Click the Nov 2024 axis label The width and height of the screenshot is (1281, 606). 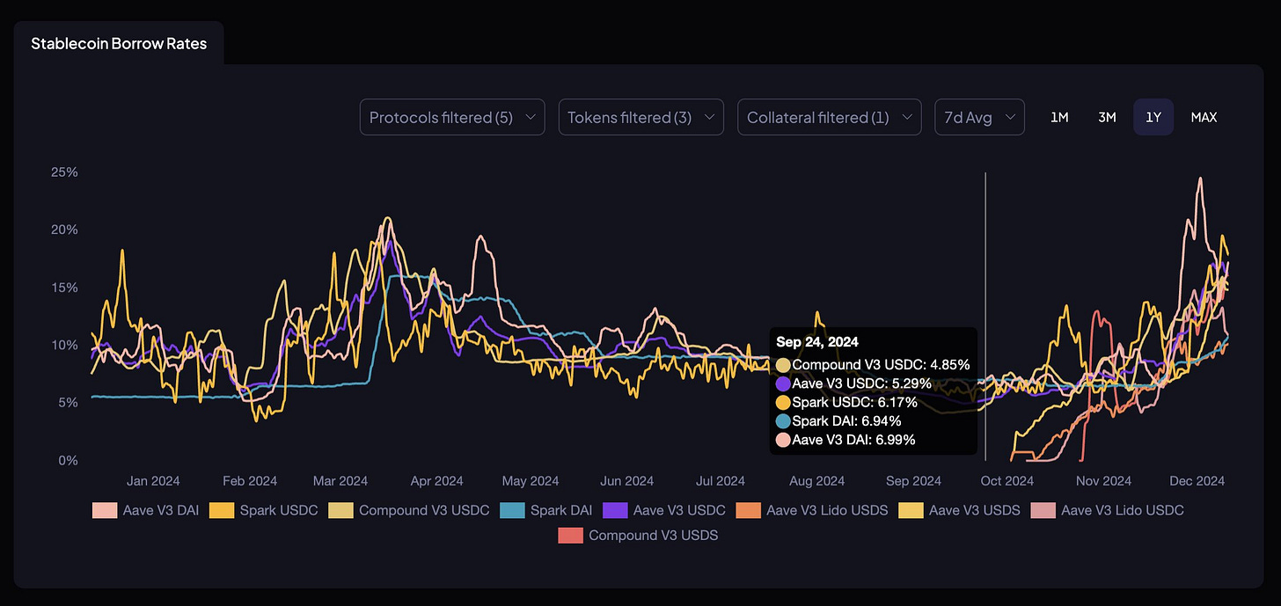[x=1103, y=481]
